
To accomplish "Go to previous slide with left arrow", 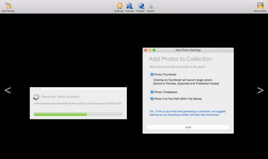I will (x=8, y=90).
